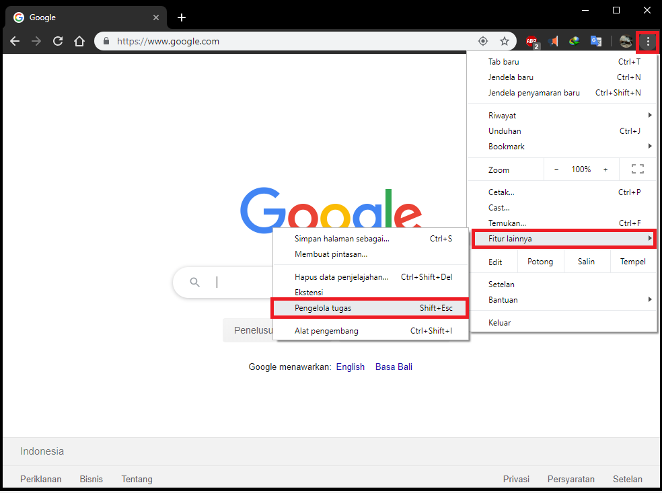Click Salin in Edit row
662x493 pixels.
point(586,262)
